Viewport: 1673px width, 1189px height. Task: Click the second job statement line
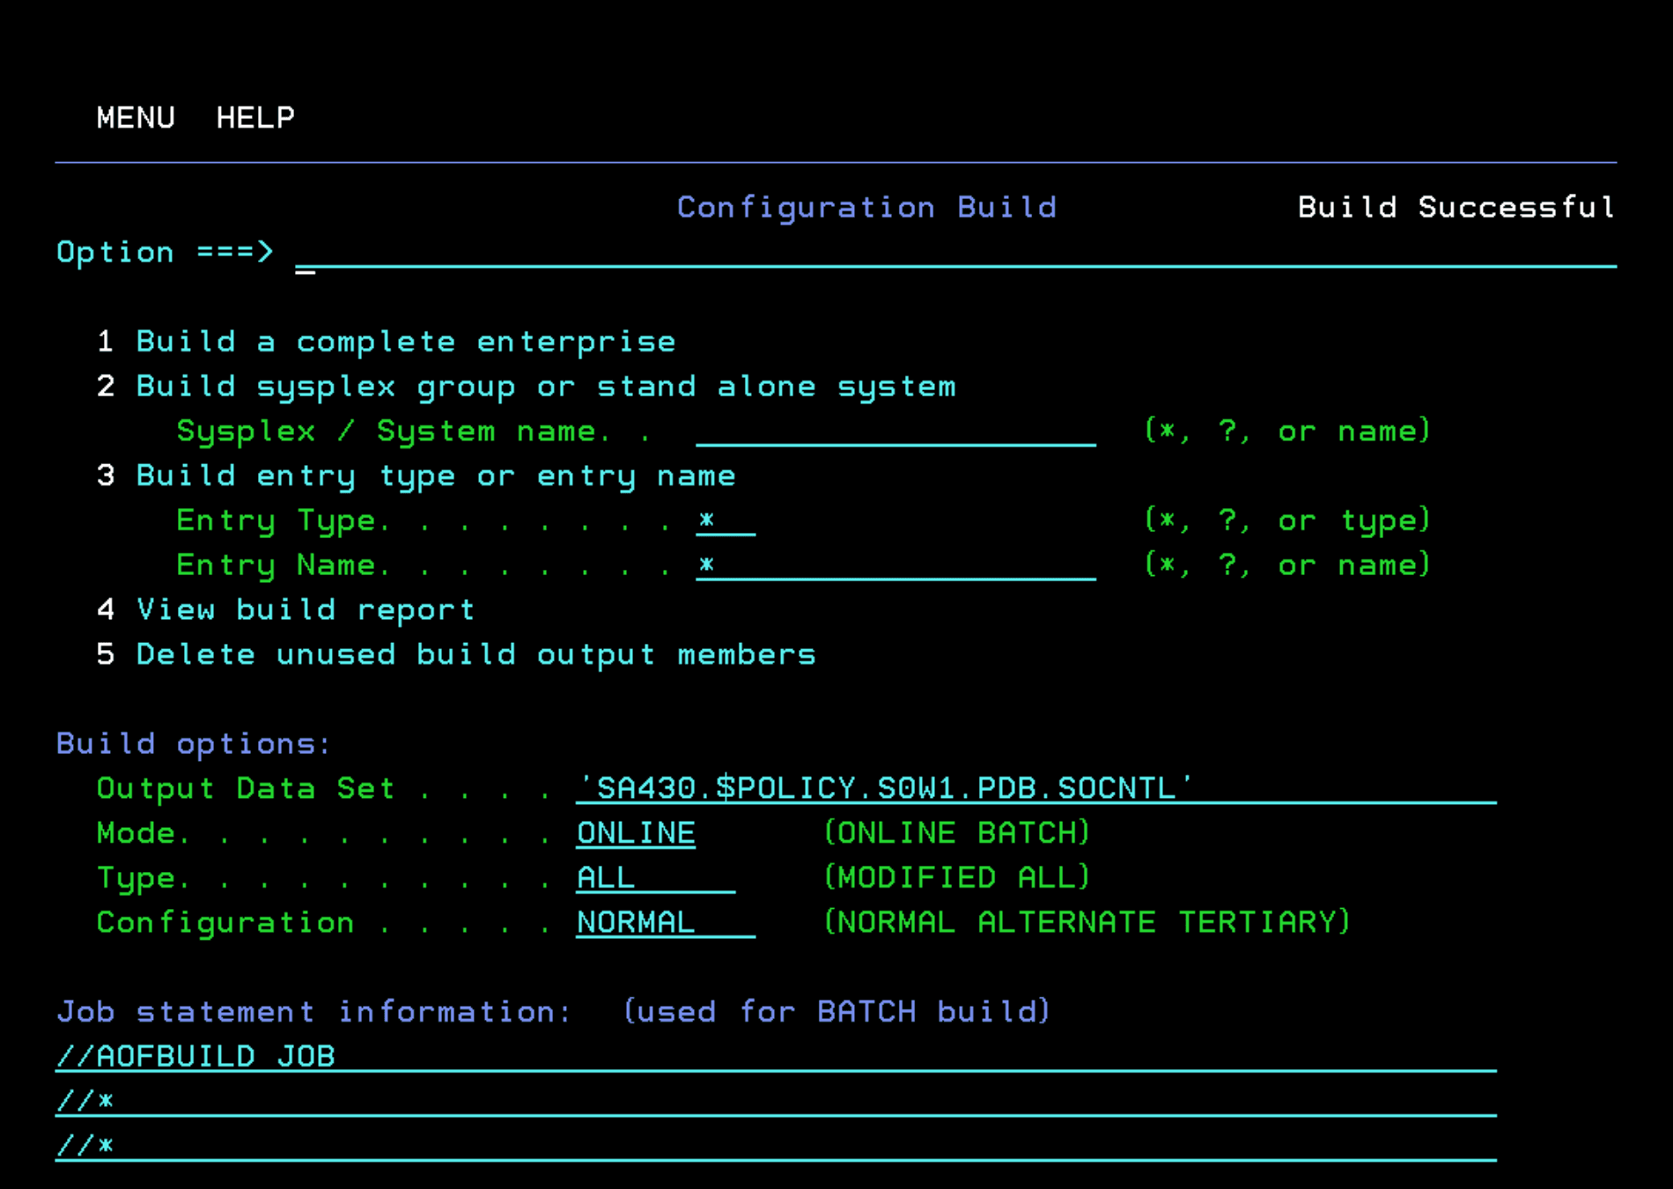click(775, 1102)
